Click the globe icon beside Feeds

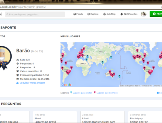75,14
